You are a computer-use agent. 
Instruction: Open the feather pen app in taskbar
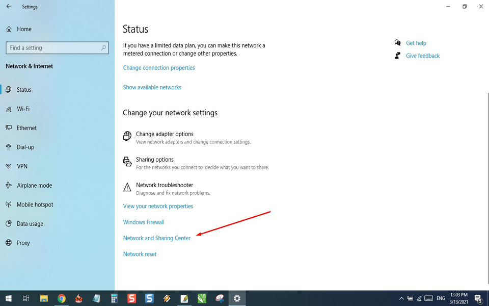point(184,298)
